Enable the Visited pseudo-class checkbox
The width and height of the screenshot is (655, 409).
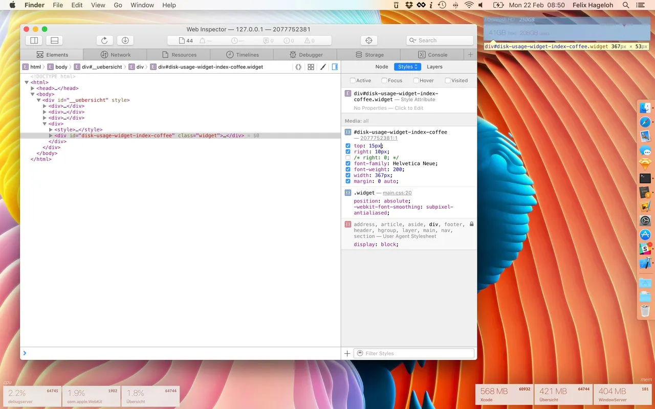(448, 80)
